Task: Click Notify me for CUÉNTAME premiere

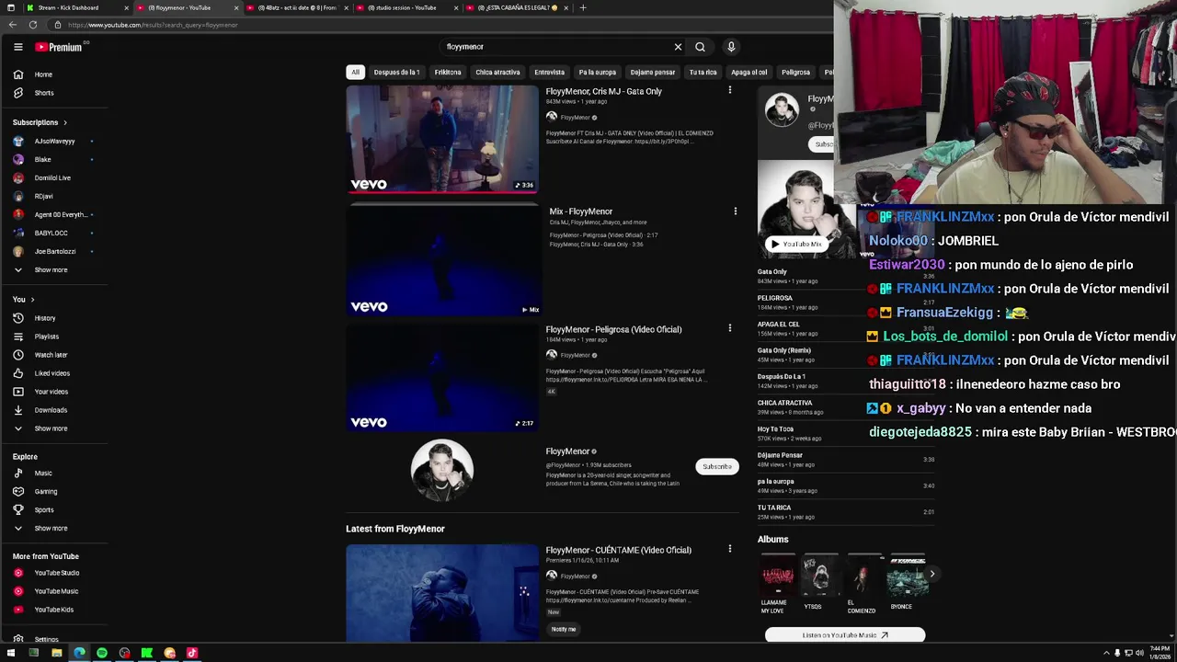Action: point(564,630)
